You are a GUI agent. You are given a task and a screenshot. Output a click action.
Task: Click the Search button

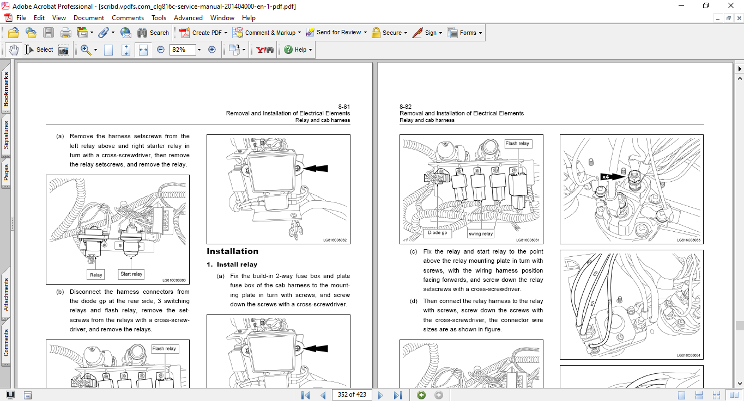pos(153,33)
